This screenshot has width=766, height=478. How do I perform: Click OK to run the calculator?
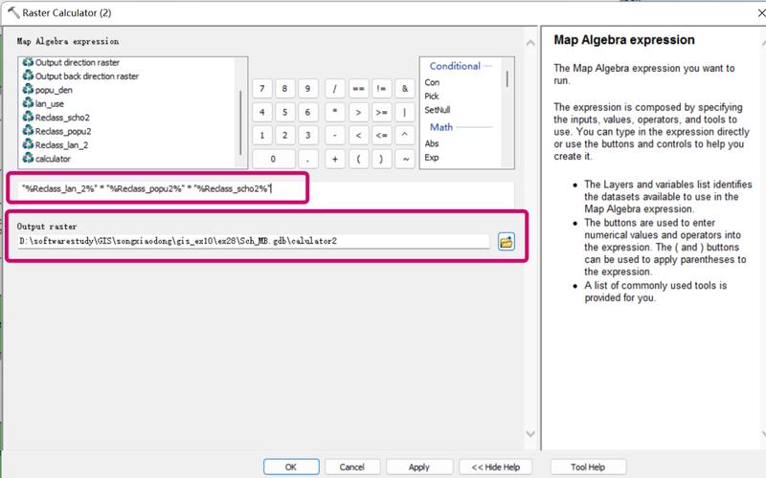coord(290,467)
